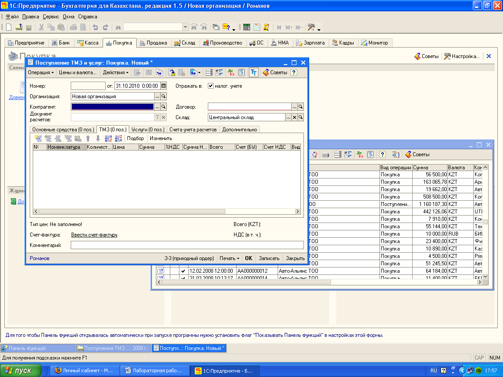Click the yellow question help icon in document toolbar
Screen dimensions: 503x377
tap(293, 72)
